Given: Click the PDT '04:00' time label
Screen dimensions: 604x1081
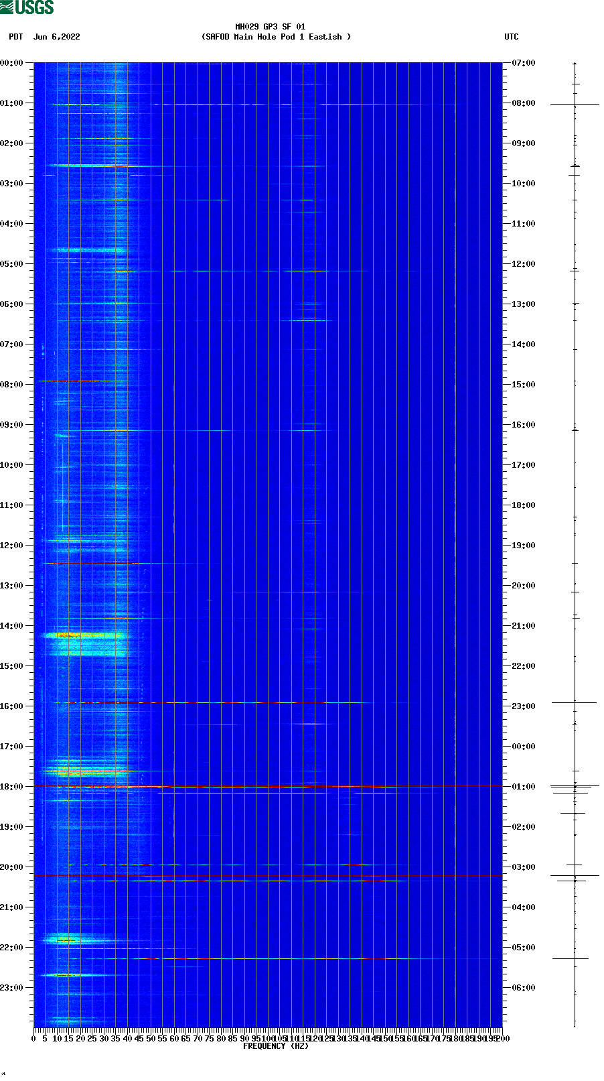Looking at the screenshot, I should 11,224.
